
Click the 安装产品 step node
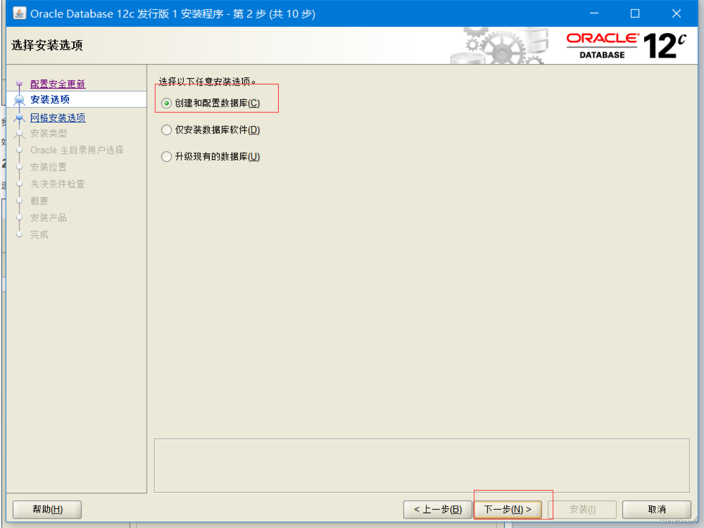coord(48,218)
